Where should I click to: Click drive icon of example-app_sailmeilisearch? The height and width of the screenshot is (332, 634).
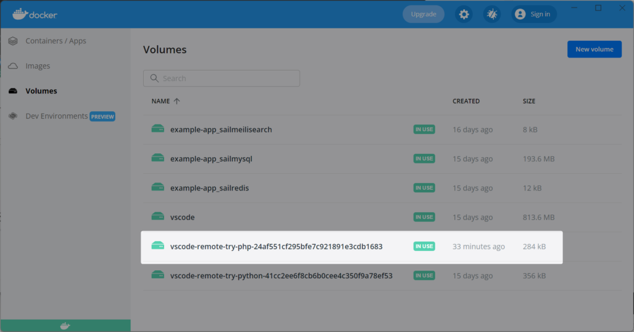[158, 129]
